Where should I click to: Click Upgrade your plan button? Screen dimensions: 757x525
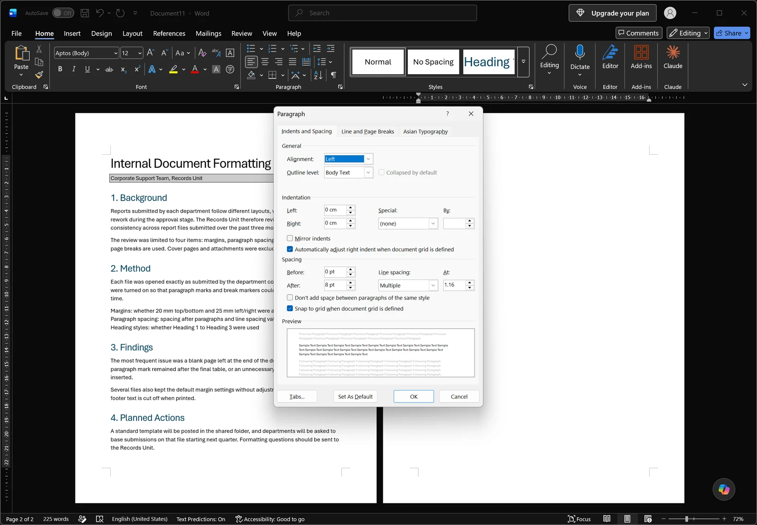point(612,13)
